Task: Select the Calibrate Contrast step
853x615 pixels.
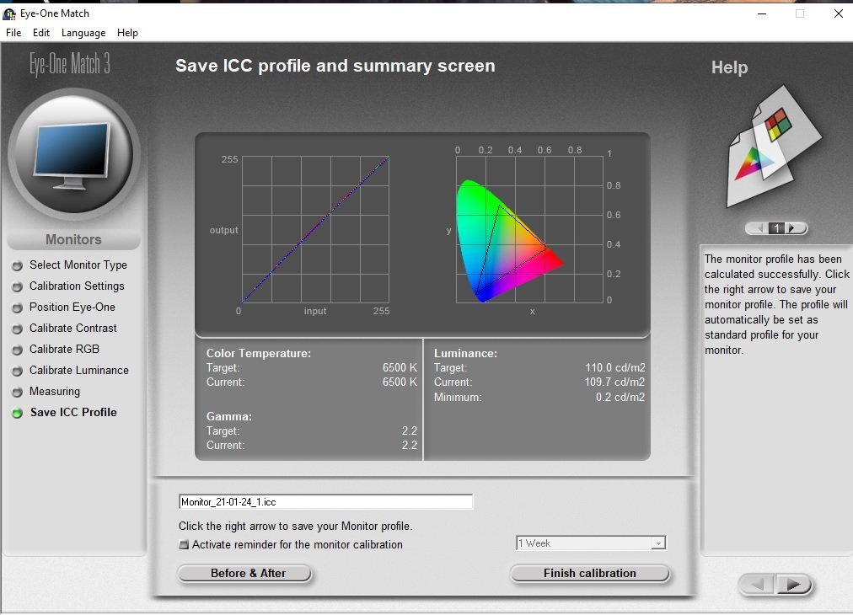Action: click(x=72, y=329)
